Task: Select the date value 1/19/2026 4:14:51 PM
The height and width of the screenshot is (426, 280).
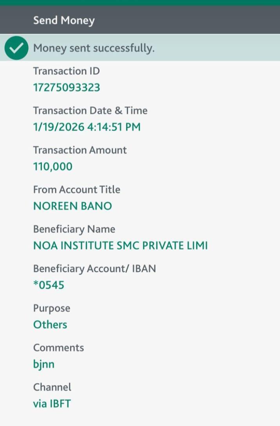Action: [x=87, y=127]
